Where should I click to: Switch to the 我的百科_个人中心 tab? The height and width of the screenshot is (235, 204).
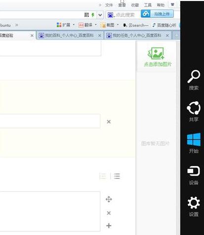point(70,35)
